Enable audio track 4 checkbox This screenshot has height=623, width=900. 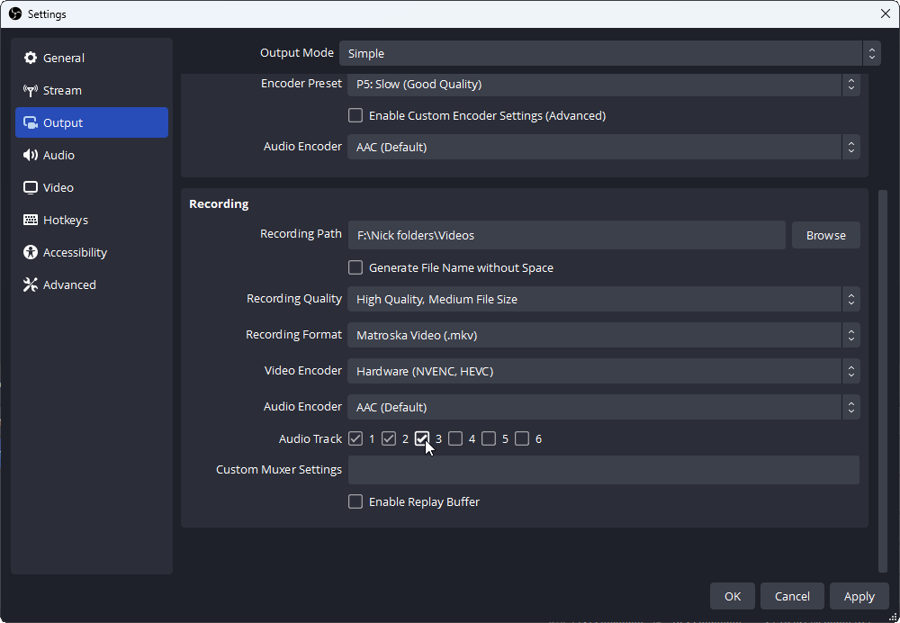pos(455,439)
